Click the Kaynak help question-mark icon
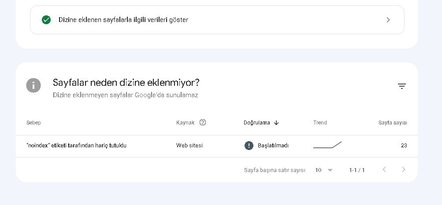This screenshot has width=442, height=205. 203,123
